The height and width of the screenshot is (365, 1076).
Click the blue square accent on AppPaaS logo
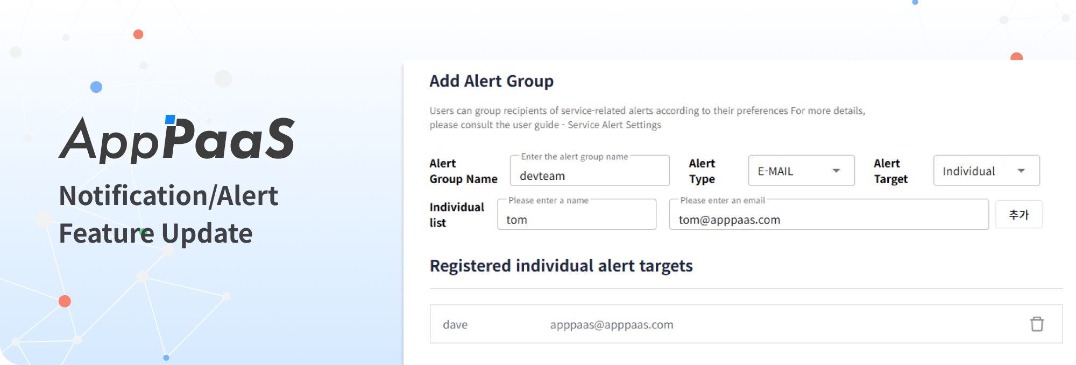[170, 119]
